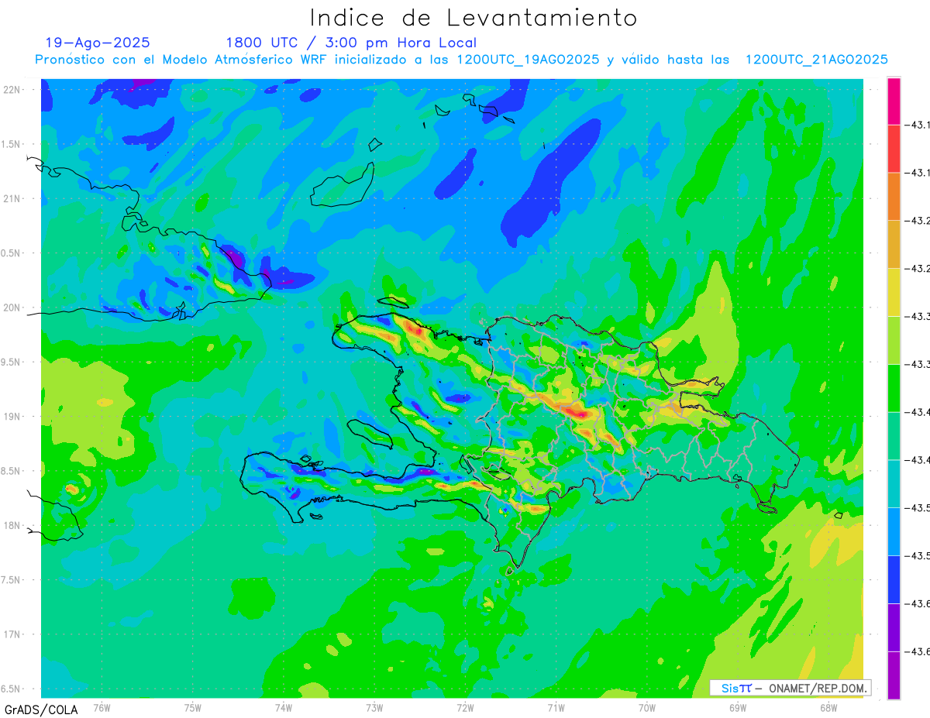Click the '20N' latitude label
This screenshot has width=930, height=718.
point(11,307)
